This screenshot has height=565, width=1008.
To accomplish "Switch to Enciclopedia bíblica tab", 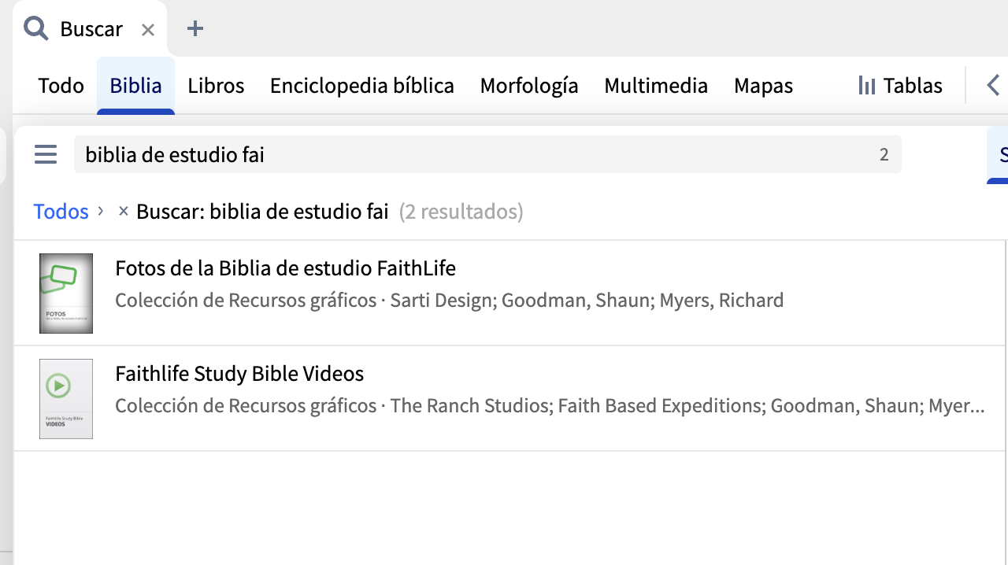I will tap(362, 86).
